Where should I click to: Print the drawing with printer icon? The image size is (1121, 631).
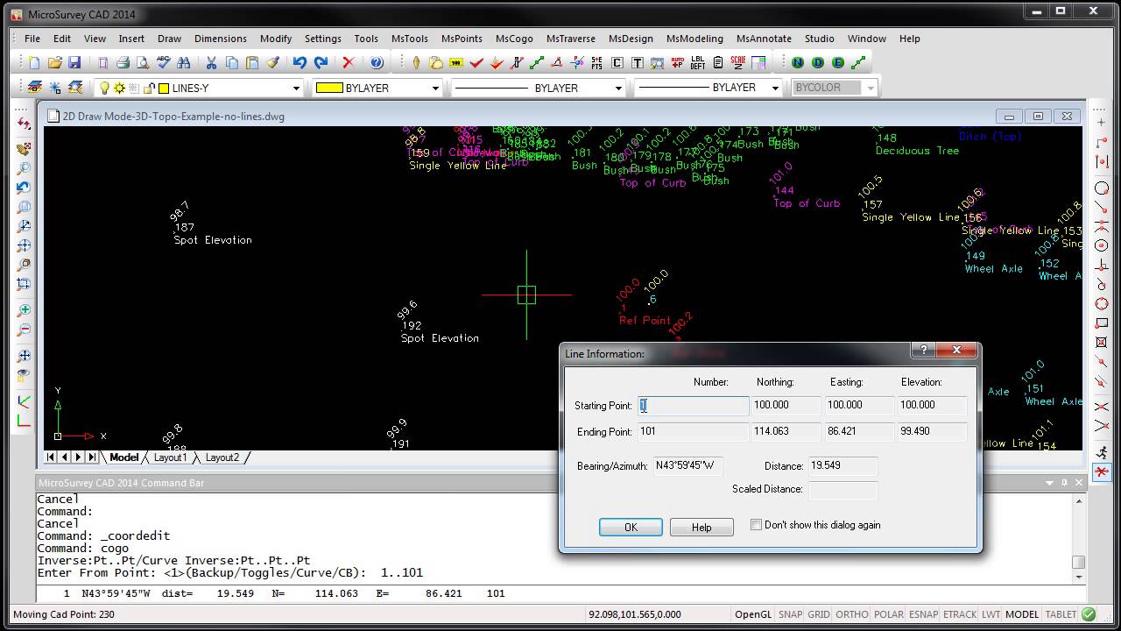pos(123,63)
